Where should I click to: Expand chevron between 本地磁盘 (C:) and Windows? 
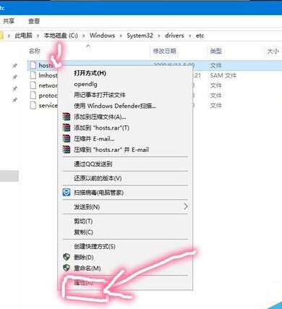click(84, 36)
